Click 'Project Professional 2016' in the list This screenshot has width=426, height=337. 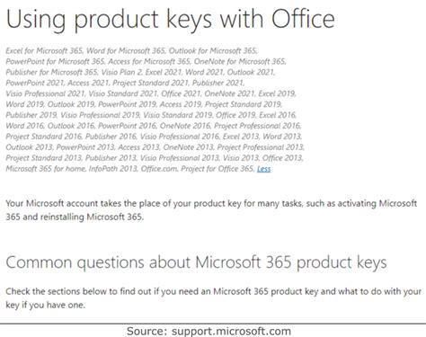coord(257,126)
